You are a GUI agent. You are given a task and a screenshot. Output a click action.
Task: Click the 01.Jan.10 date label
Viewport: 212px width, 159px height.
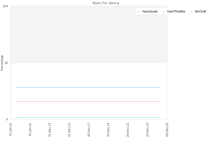tap(11, 130)
